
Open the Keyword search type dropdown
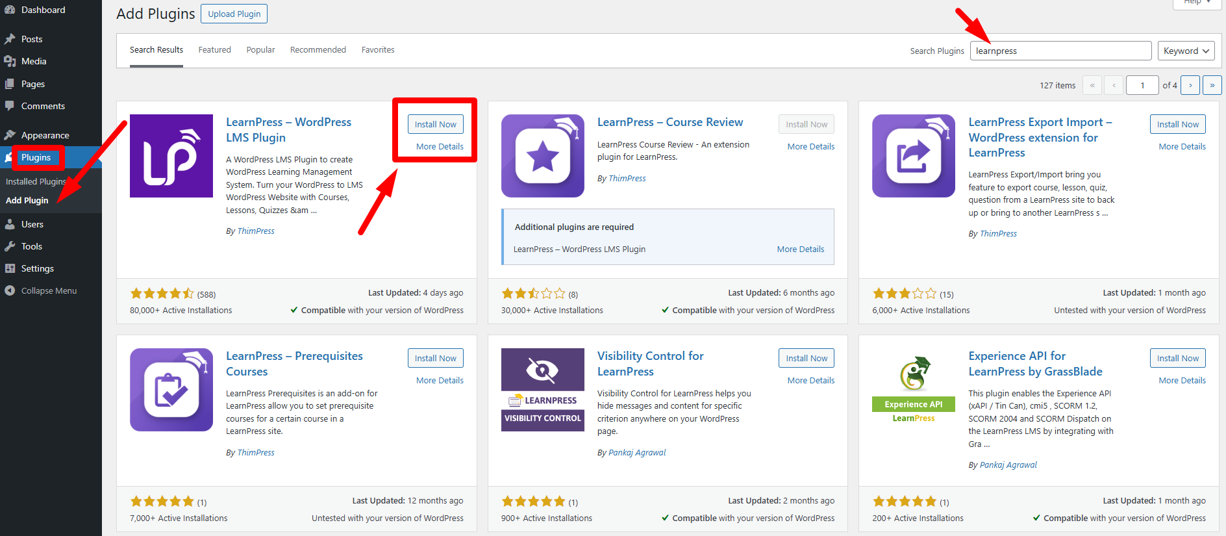click(x=1186, y=51)
